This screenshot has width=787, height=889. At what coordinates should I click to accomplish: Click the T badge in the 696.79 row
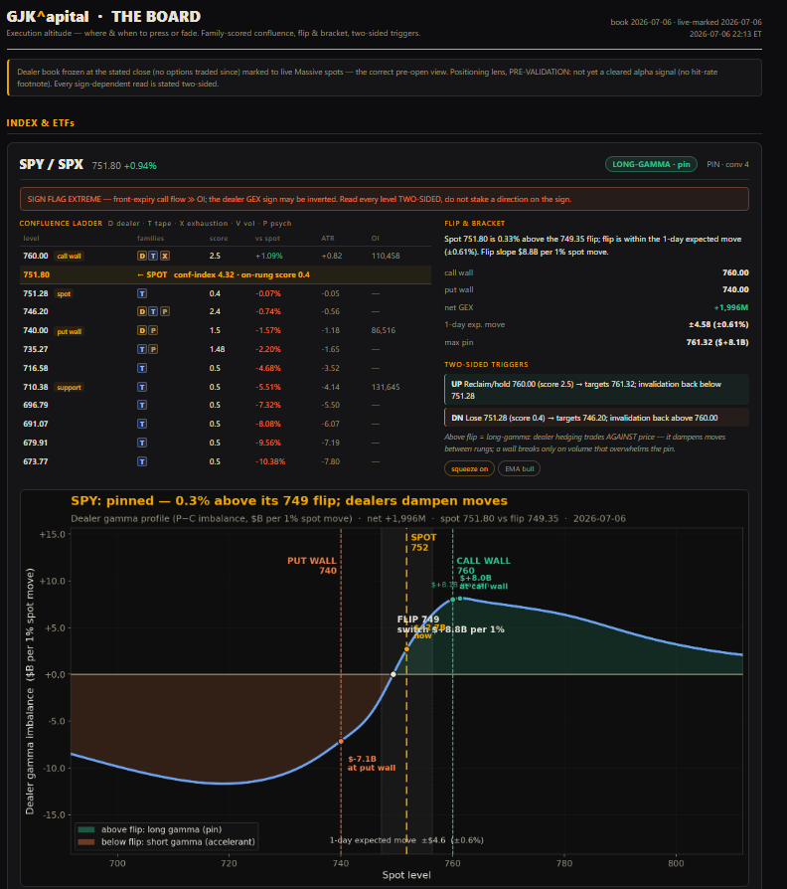[142, 405]
